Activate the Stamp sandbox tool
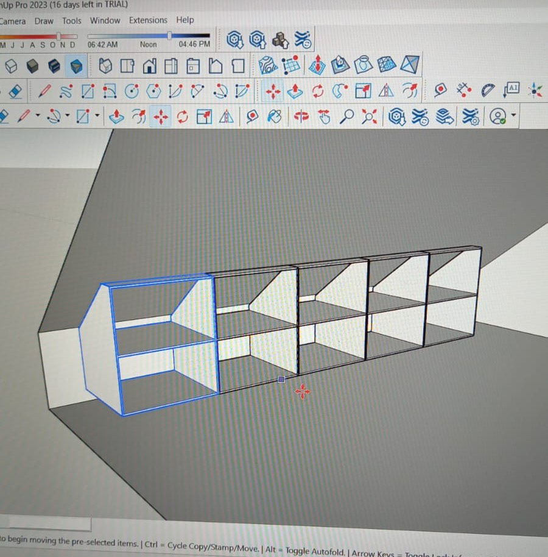Screen dimensions: 548x557 (x=340, y=65)
